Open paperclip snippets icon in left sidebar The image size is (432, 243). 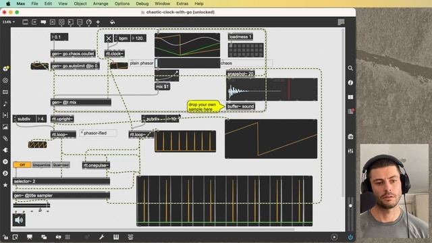point(5,138)
